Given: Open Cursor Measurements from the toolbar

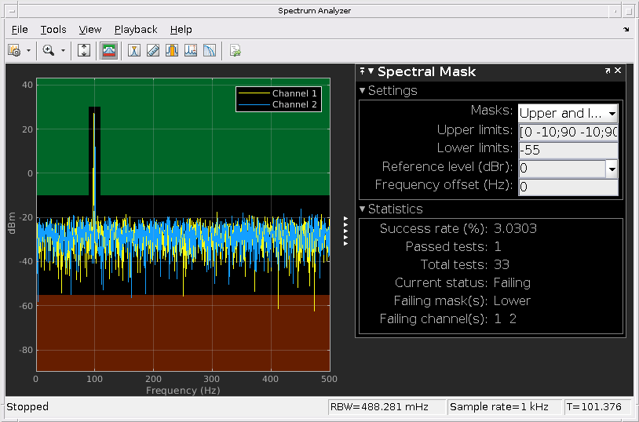Looking at the screenshot, I should (x=134, y=50).
